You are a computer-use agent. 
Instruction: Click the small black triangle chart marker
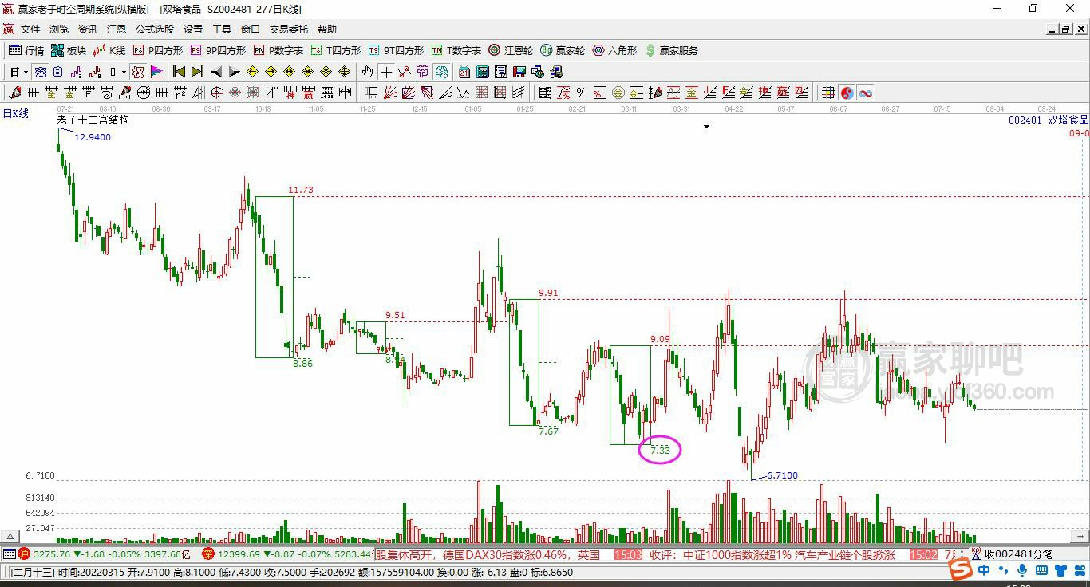706,127
